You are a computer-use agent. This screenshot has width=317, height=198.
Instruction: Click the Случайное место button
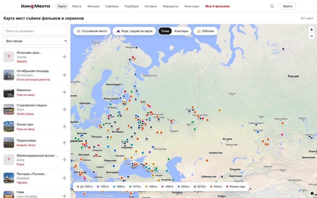click(92, 31)
